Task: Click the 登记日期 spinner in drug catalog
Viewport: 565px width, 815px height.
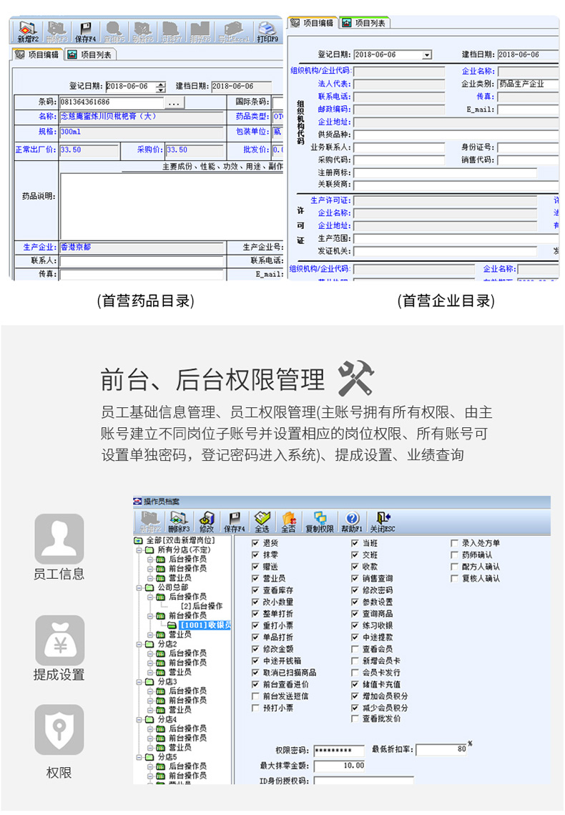Action: tap(161, 87)
